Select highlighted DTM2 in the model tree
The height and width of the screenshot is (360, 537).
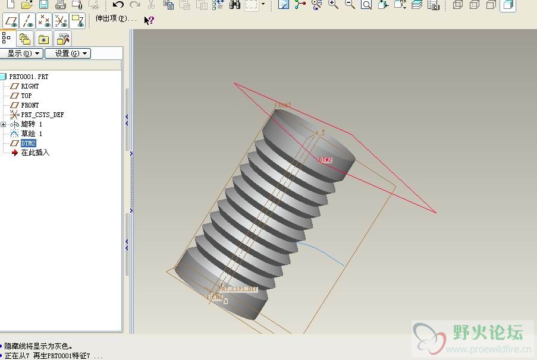pos(29,143)
